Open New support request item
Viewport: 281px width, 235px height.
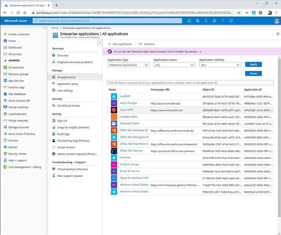(x=70, y=176)
